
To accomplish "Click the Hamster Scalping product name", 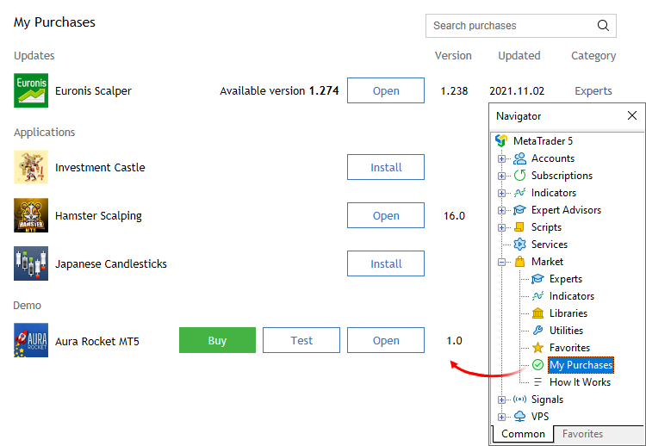I will pyautogui.click(x=98, y=216).
